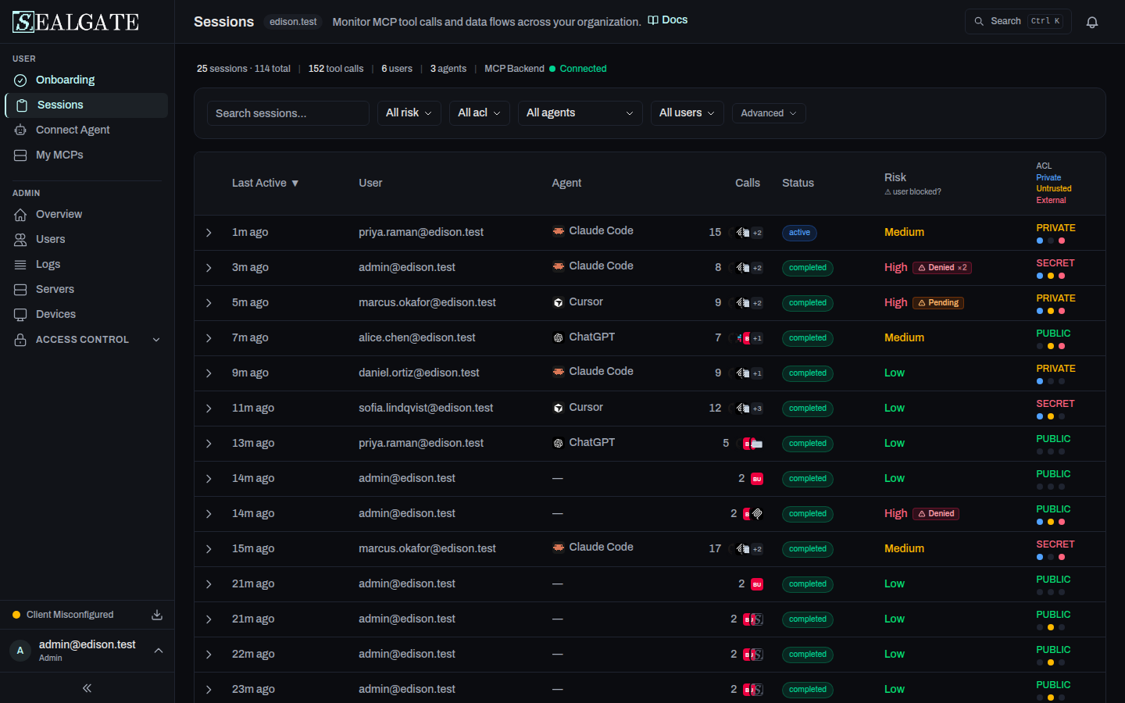The width and height of the screenshot is (1125, 703).
Task: Click the admin avatar circle in the sidebar footer
Action: coord(20,651)
